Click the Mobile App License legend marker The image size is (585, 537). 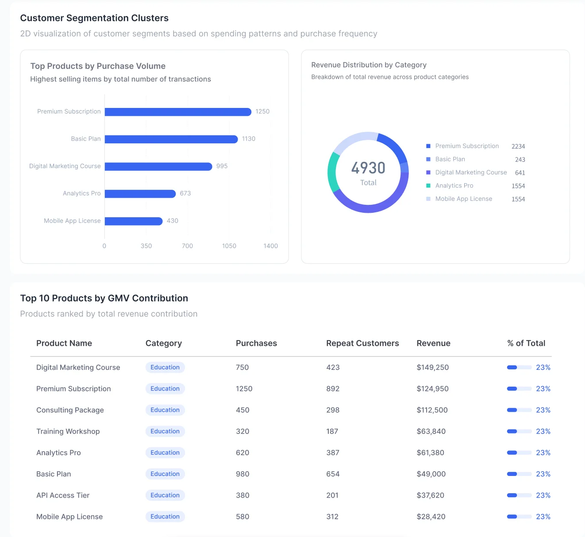[x=428, y=199]
